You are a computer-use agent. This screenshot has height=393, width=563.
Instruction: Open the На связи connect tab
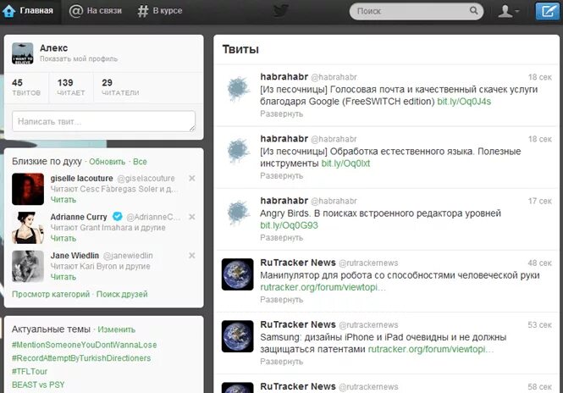tap(96, 11)
